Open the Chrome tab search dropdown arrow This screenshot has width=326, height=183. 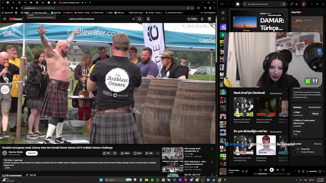(2, 3)
